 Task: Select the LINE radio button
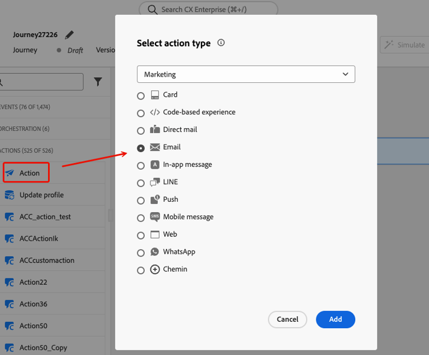(141, 183)
